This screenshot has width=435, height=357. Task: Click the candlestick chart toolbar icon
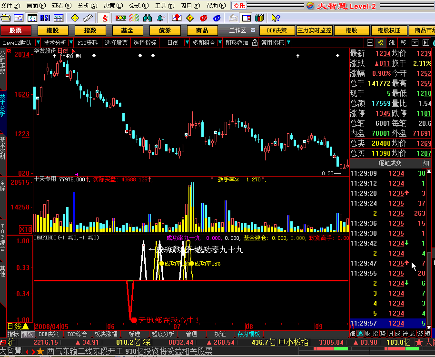[x=32, y=18]
